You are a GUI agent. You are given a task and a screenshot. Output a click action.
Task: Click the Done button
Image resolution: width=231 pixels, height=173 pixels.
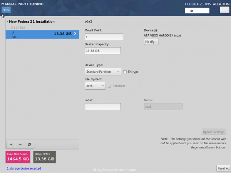[x=6, y=10]
